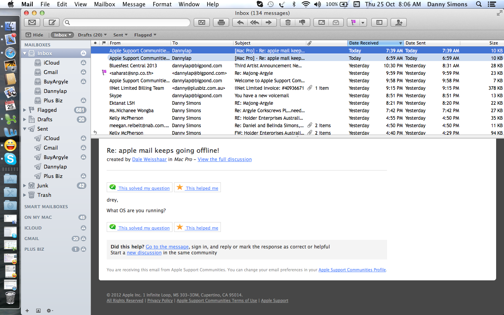504x315 pixels.
Task: Toggle the purple flag on the selected message
Action: 353,22
